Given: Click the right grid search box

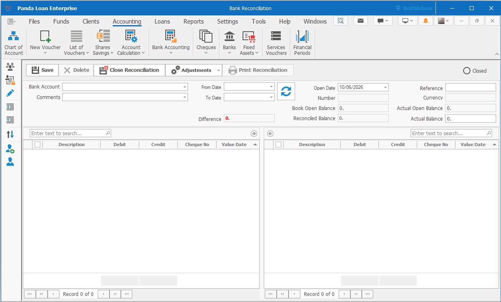Looking at the screenshot, I should tap(451, 133).
